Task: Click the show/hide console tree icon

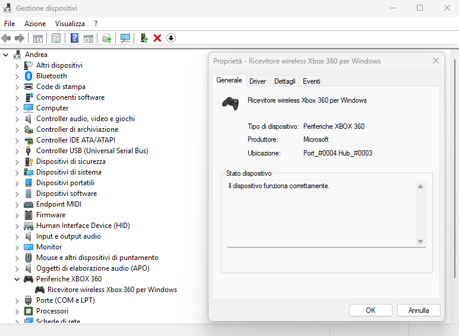Action: [x=38, y=38]
